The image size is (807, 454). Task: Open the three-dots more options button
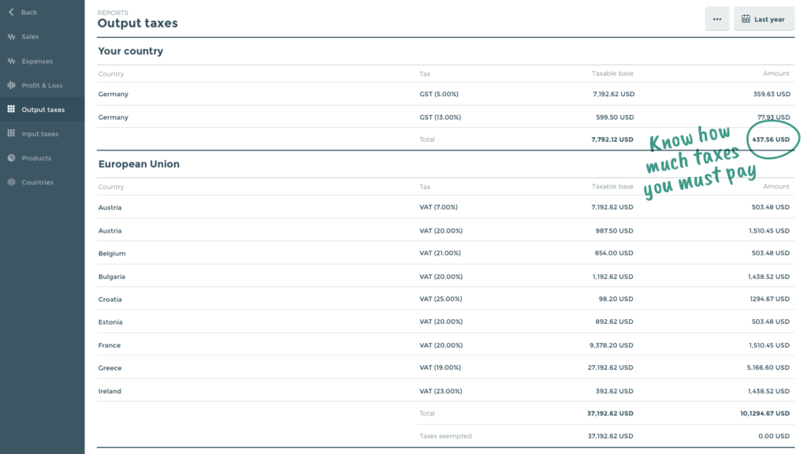[x=716, y=19]
